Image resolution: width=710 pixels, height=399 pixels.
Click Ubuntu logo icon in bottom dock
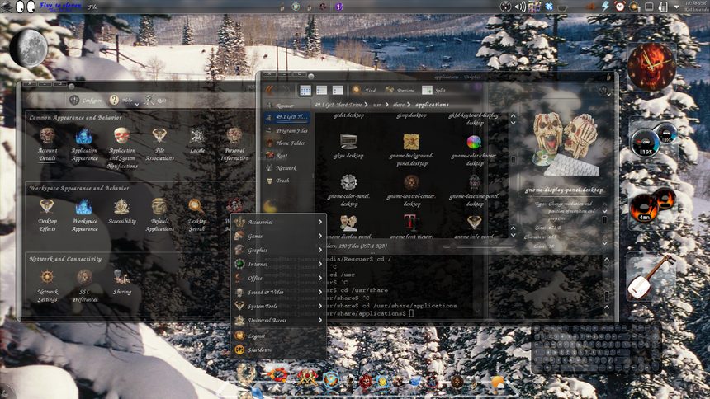pos(278,375)
